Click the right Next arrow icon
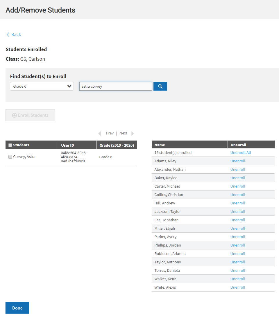279x320 pixels. 133,133
